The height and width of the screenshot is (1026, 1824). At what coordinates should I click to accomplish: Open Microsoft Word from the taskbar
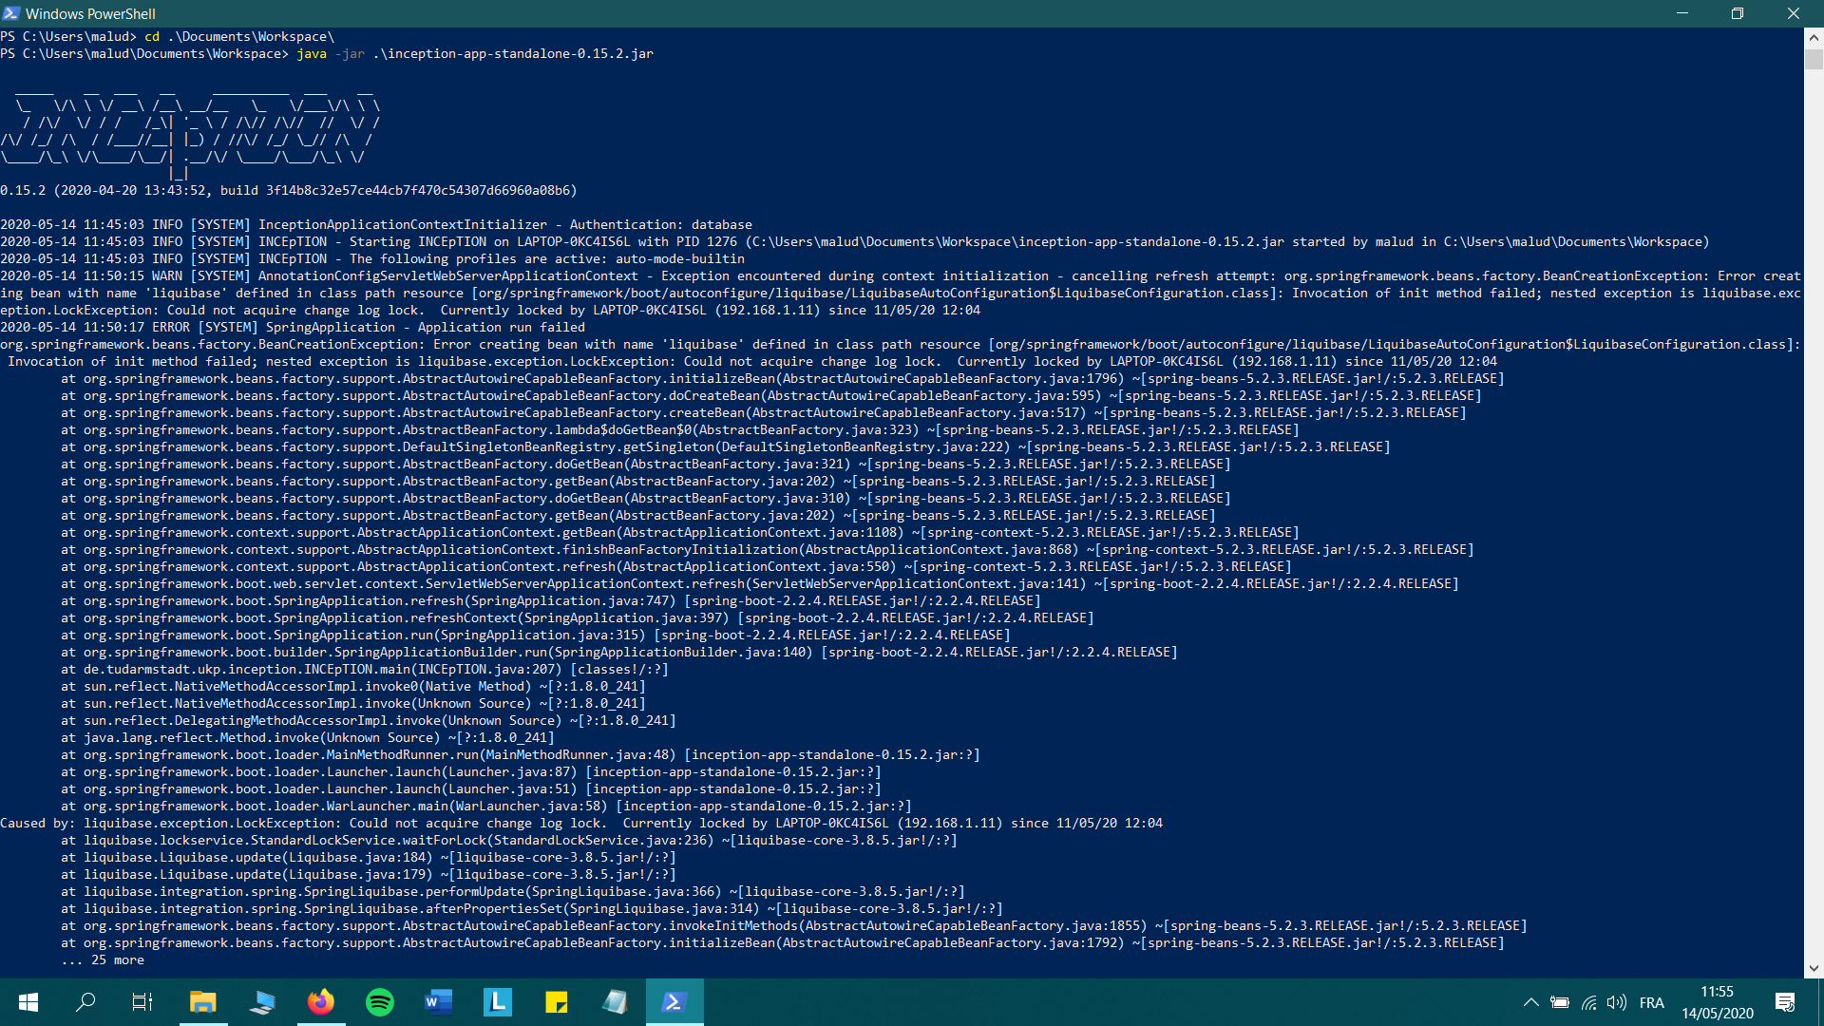click(x=438, y=1002)
